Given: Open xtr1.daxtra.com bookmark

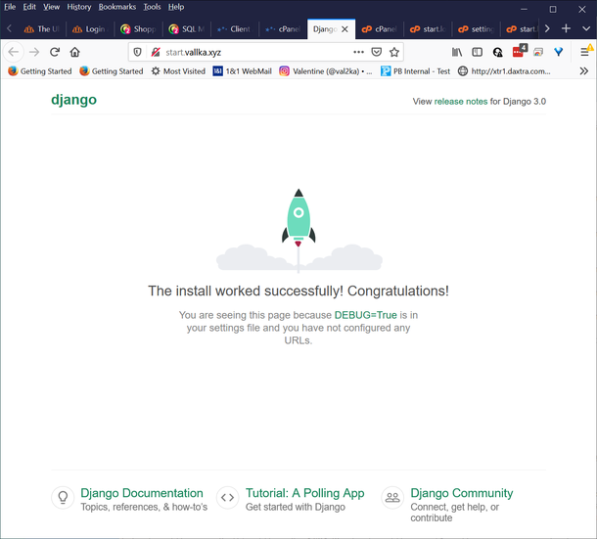Looking at the screenshot, I should click(x=504, y=71).
